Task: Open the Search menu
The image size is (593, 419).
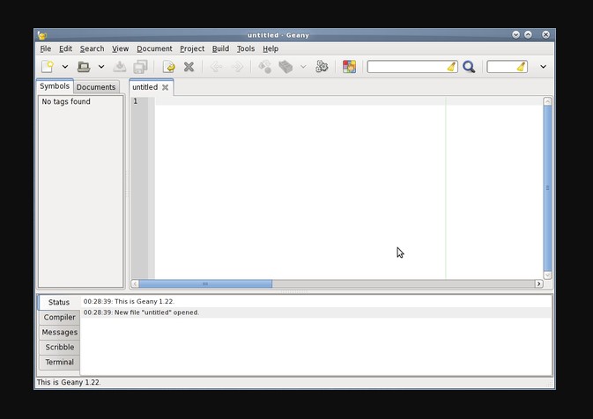Action: [x=92, y=48]
